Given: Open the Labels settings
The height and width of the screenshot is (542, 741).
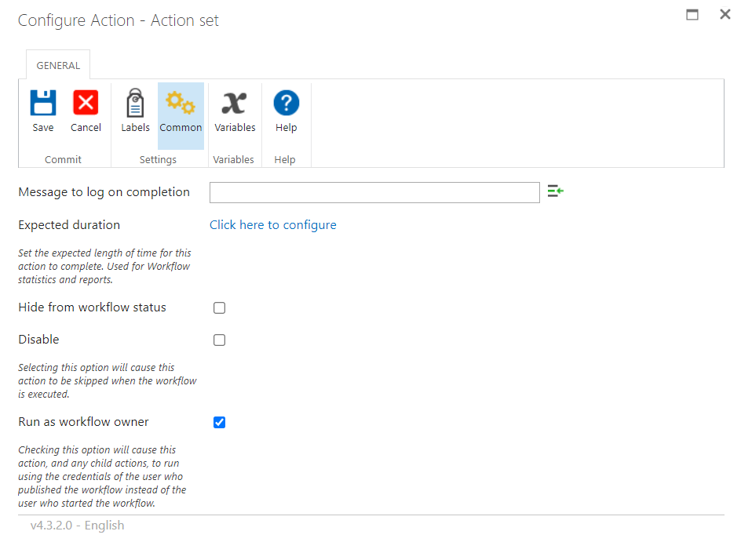Looking at the screenshot, I should pos(135,111).
